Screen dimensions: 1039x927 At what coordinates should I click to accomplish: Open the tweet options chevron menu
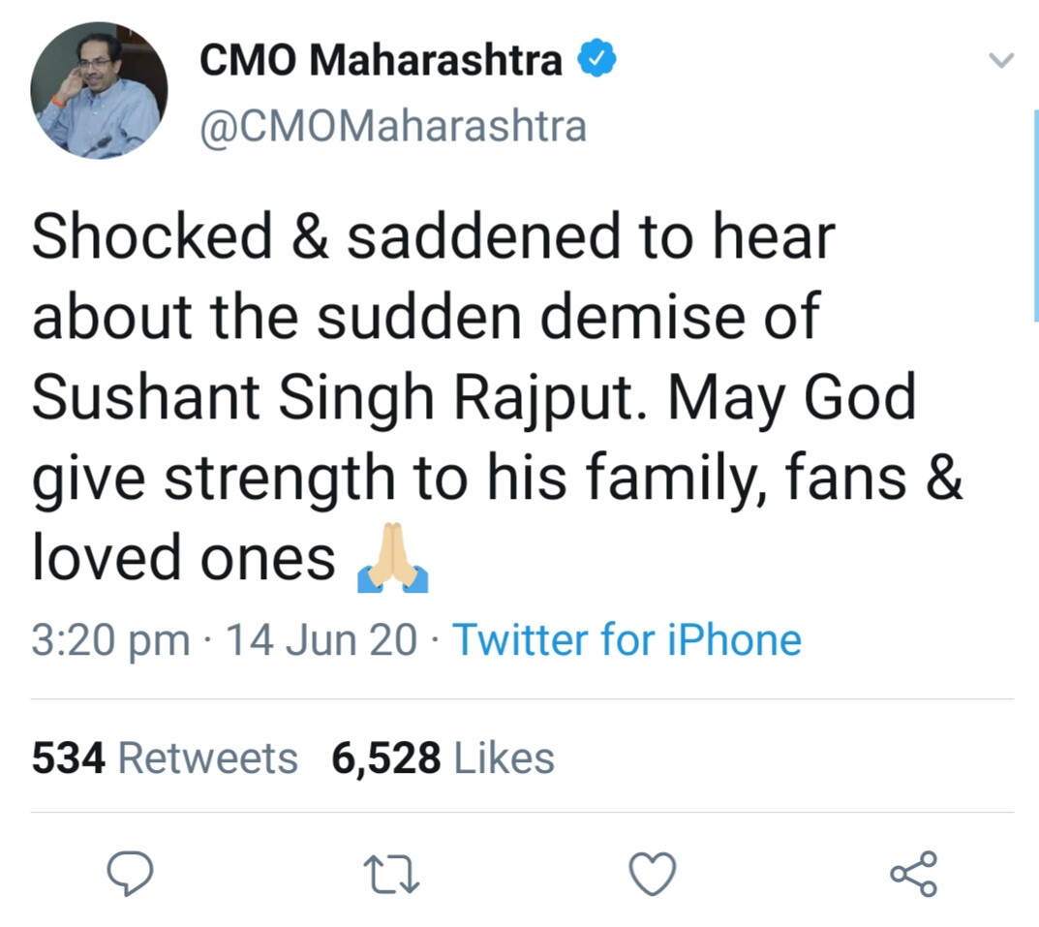click(x=1000, y=61)
